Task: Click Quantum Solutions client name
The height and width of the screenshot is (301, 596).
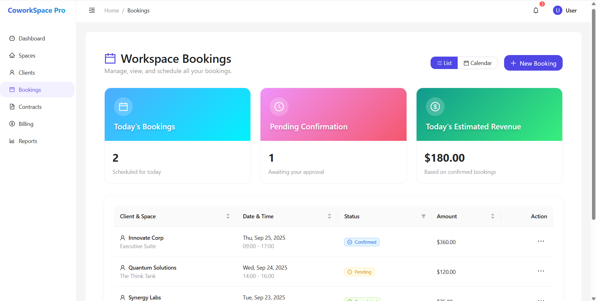Action: (x=152, y=268)
